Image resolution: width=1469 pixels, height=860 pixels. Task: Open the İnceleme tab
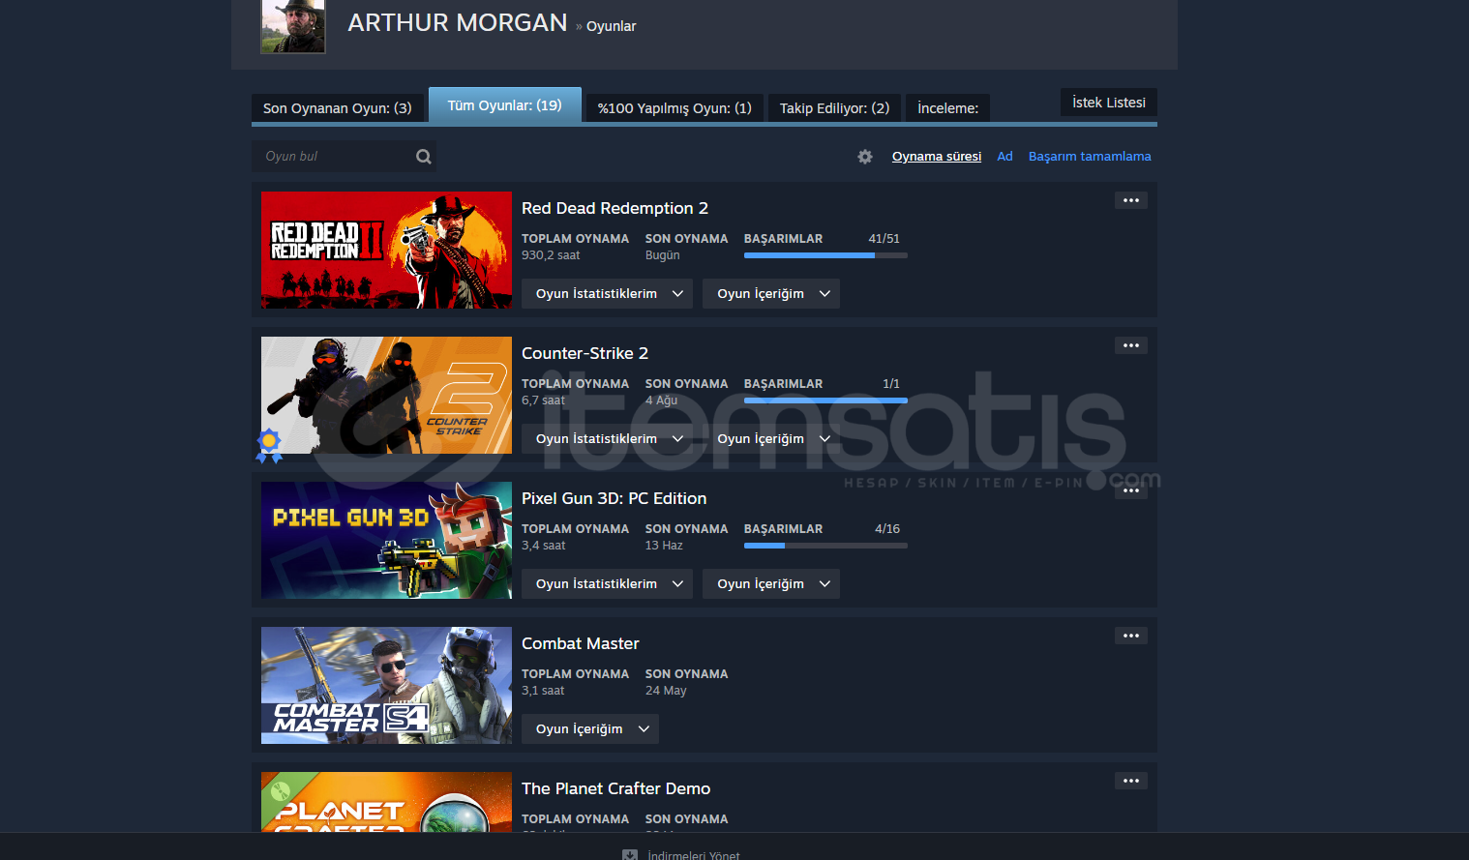948,108
